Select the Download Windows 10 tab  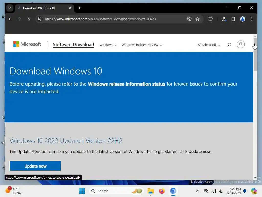(x=45, y=8)
